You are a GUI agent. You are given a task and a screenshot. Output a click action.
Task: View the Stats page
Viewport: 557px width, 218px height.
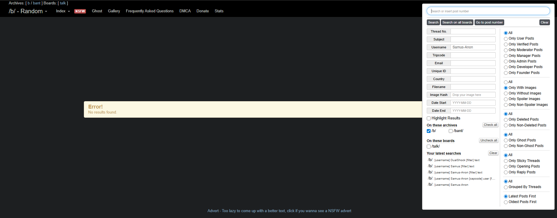tap(219, 11)
